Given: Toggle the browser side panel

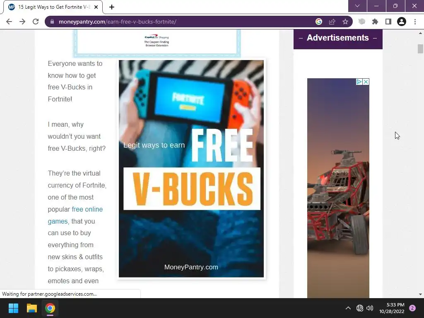Looking at the screenshot, I should pos(388,22).
